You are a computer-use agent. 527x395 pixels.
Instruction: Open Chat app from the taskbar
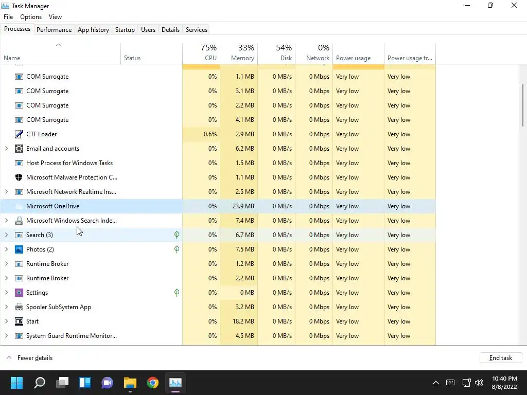pyautogui.click(x=108, y=383)
